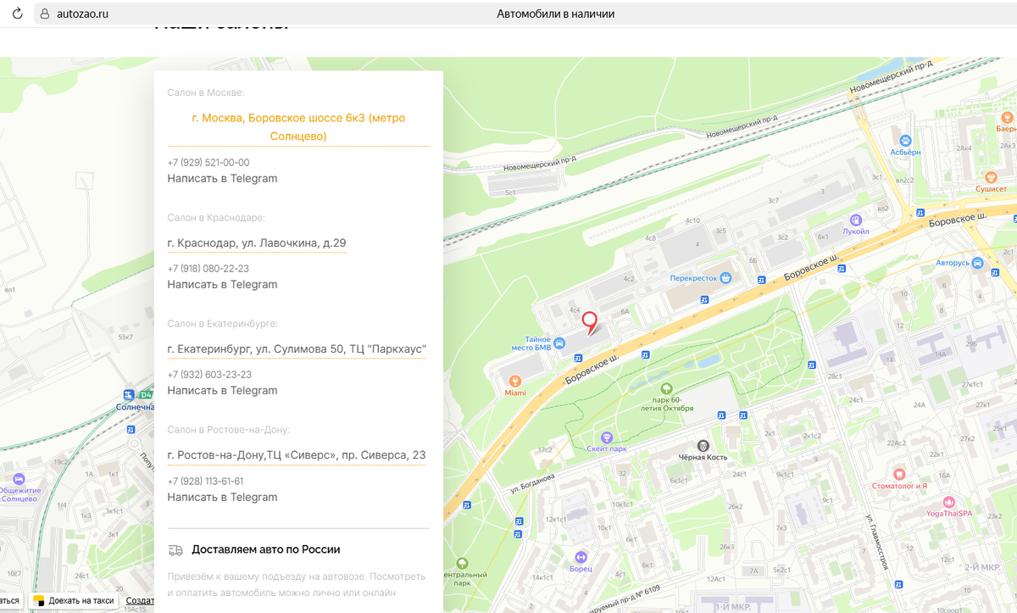Open the Борец gym marker

pos(581,557)
